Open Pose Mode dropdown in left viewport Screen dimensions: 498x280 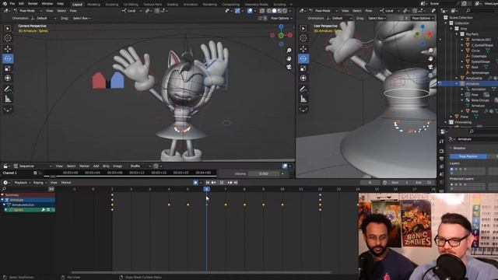(28, 11)
